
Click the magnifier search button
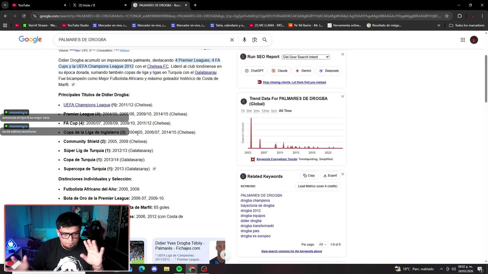pyautogui.click(x=265, y=40)
